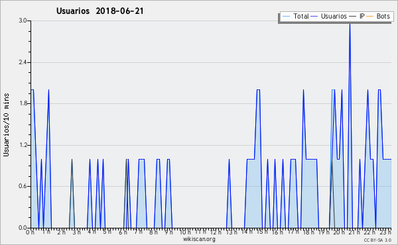398x245 pixels.
Task: Click the light blue Total legend line
Action: (x=286, y=17)
